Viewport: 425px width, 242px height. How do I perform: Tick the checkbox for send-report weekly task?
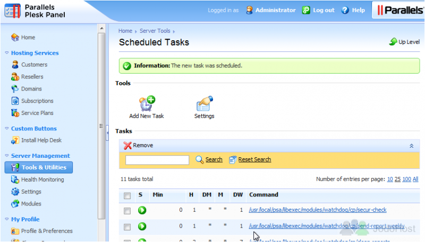[x=127, y=227]
